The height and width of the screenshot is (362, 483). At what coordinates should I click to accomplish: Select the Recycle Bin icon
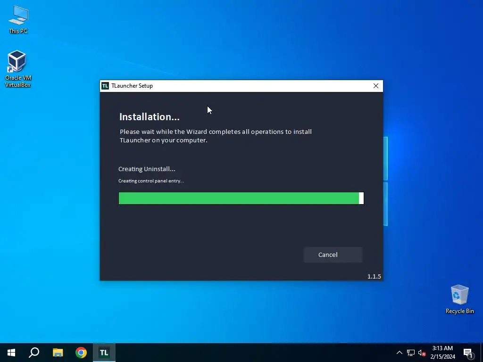[459, 299]
